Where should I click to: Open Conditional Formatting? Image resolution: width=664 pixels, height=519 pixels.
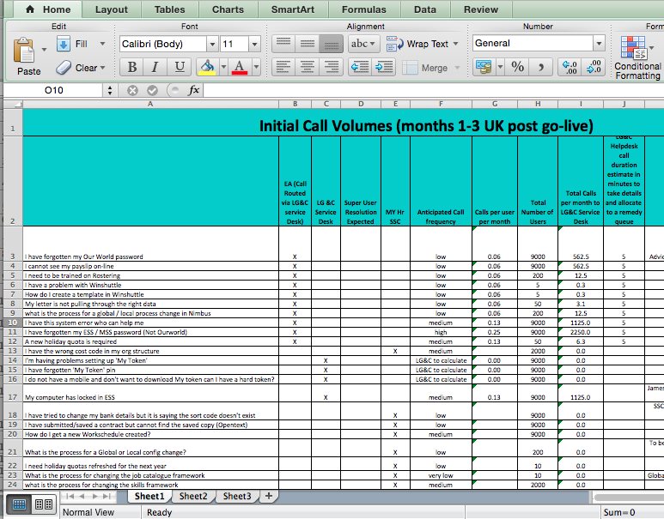pyautogui.click(x=637, y=58)
